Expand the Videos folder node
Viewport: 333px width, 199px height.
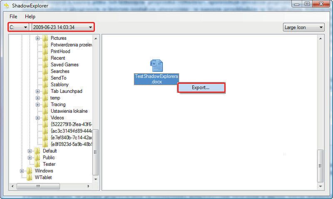click(x=37, y=118)
